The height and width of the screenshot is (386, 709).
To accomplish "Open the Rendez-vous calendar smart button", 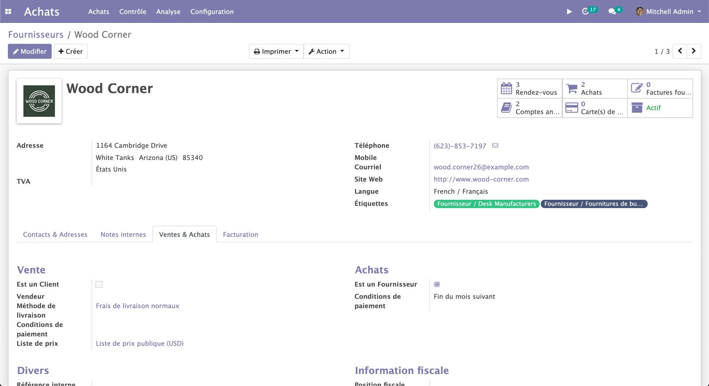I will [529, 88].
